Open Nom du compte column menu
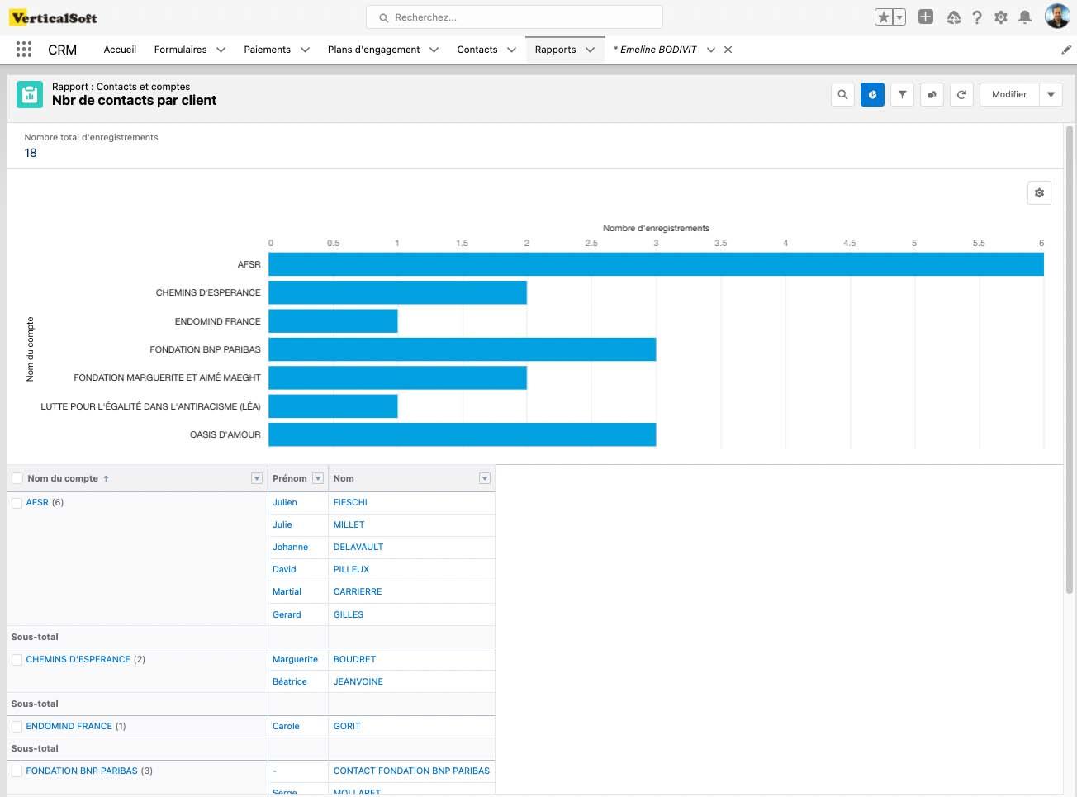The image size is (1077, 797). [257, 479]
